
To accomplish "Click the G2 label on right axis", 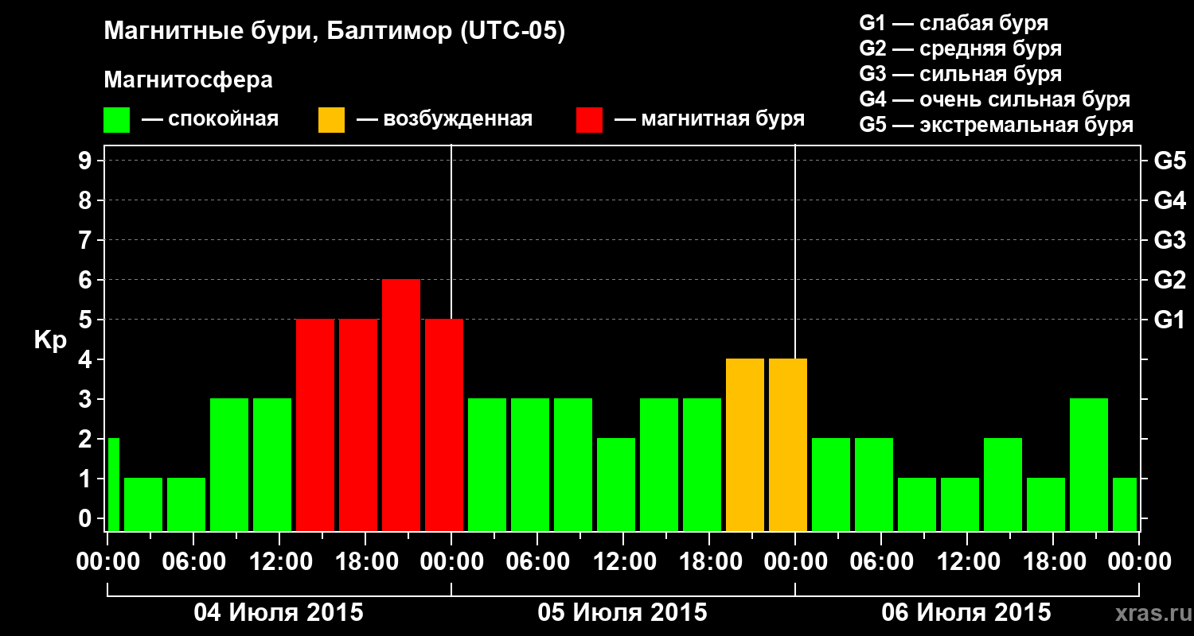I will (x=1169, y=280).
